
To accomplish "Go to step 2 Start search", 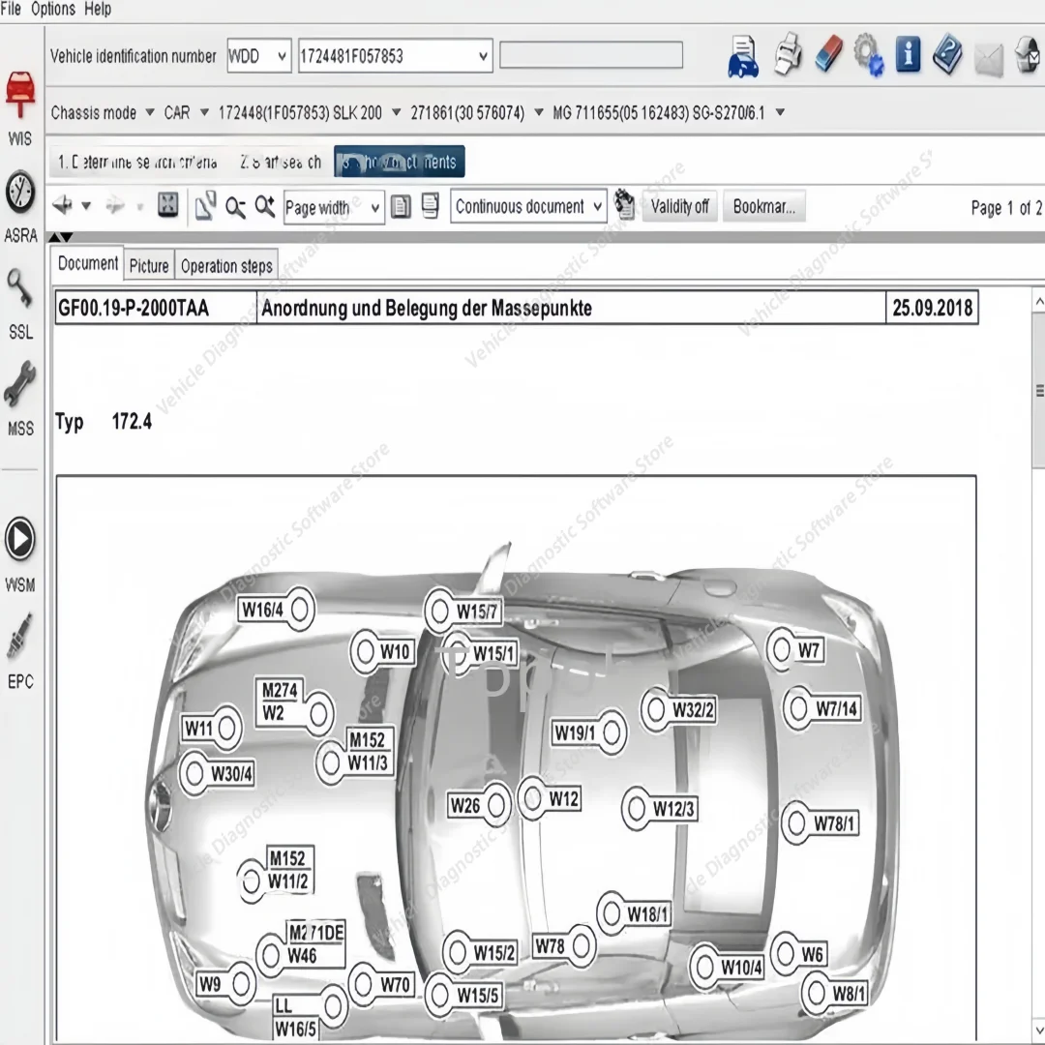I will pos(281,162).
